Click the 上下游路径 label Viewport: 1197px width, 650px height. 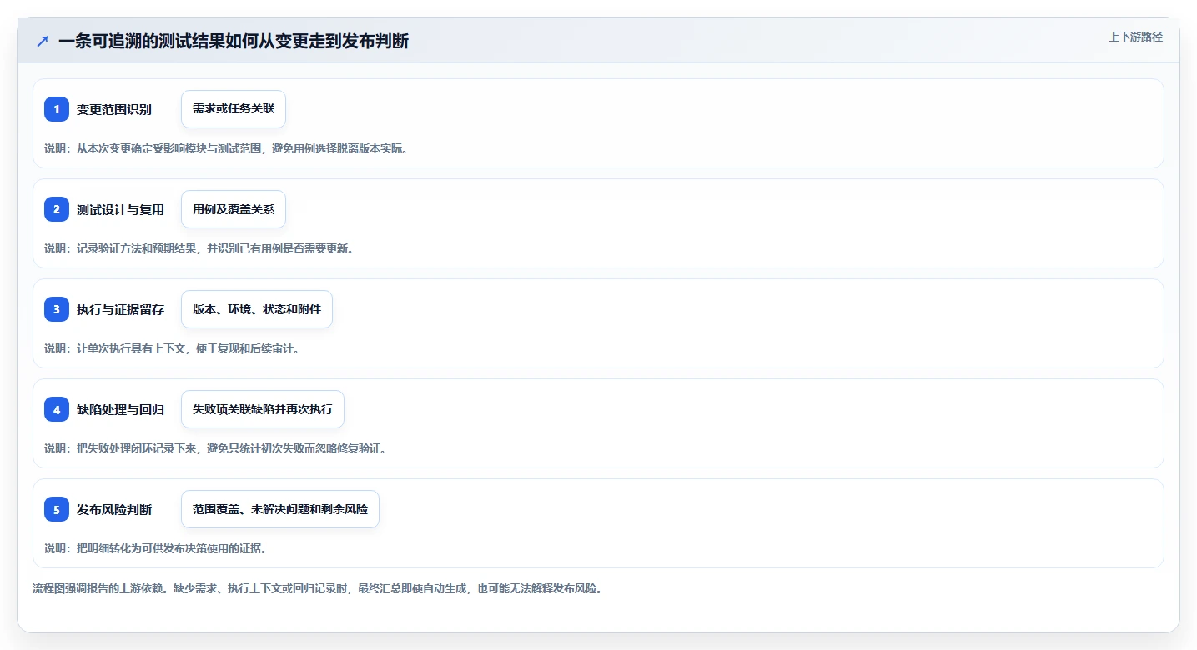[1135, 37]
